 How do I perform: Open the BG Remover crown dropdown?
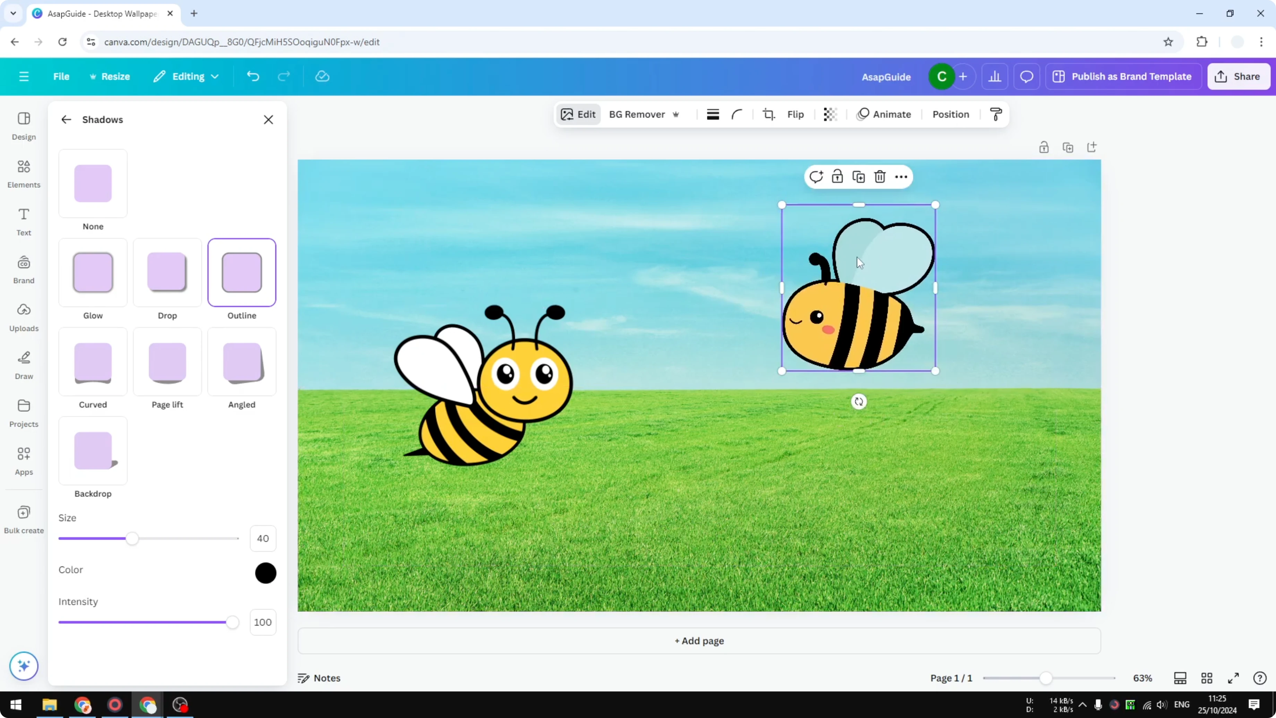tap(676, 114)
